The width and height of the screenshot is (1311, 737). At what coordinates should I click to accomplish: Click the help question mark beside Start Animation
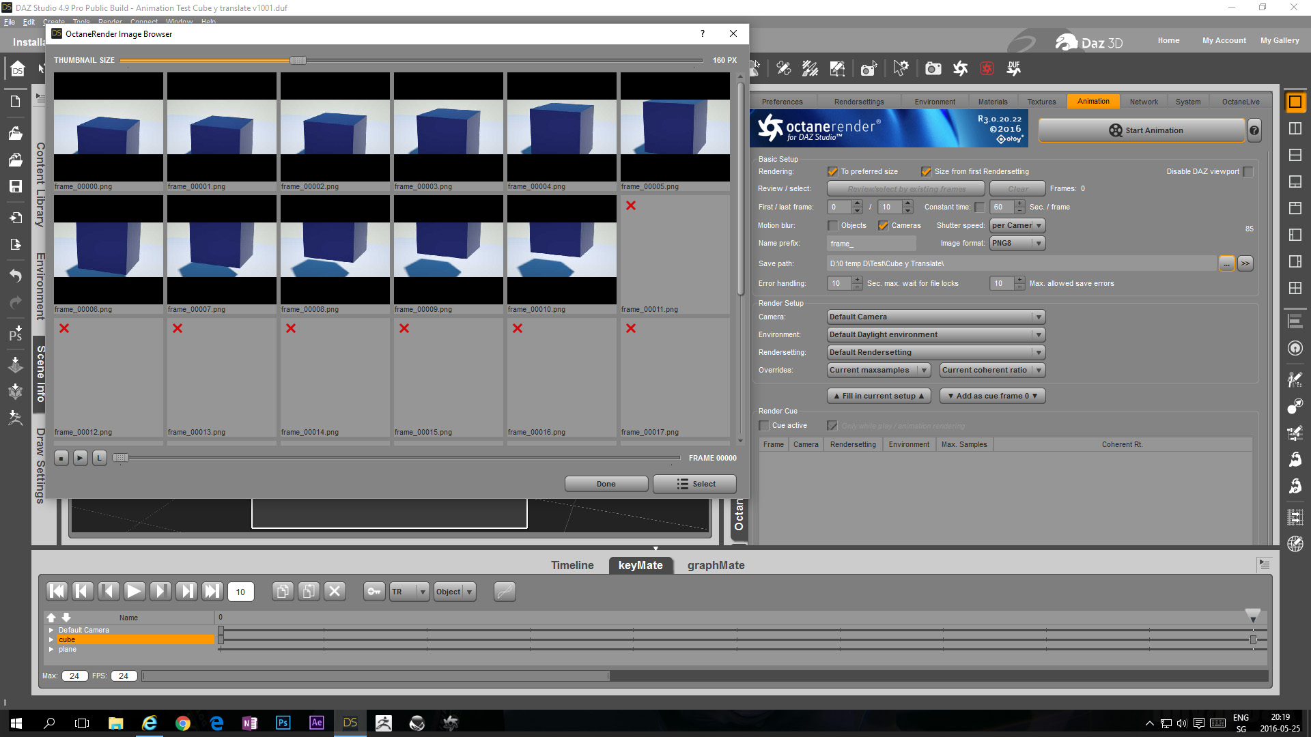click(x=1254, y=130)
